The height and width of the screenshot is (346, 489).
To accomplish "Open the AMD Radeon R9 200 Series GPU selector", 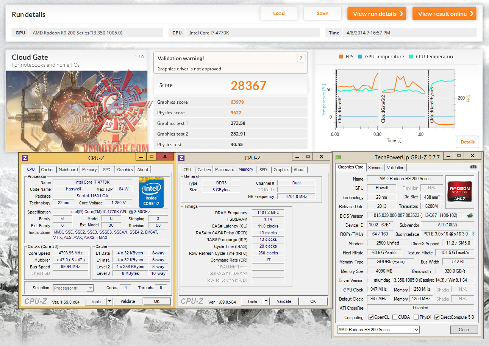I will pyautogui.click(x=378, y=330).
